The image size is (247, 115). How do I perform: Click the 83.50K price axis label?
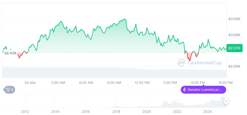(234, 19)
